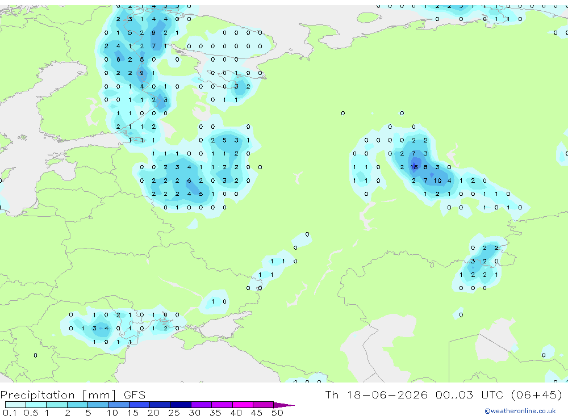Click the '35' legend scale label
The height and width of the screenshot is (416, 568).
pyautogui.click(x=215, y=413)
